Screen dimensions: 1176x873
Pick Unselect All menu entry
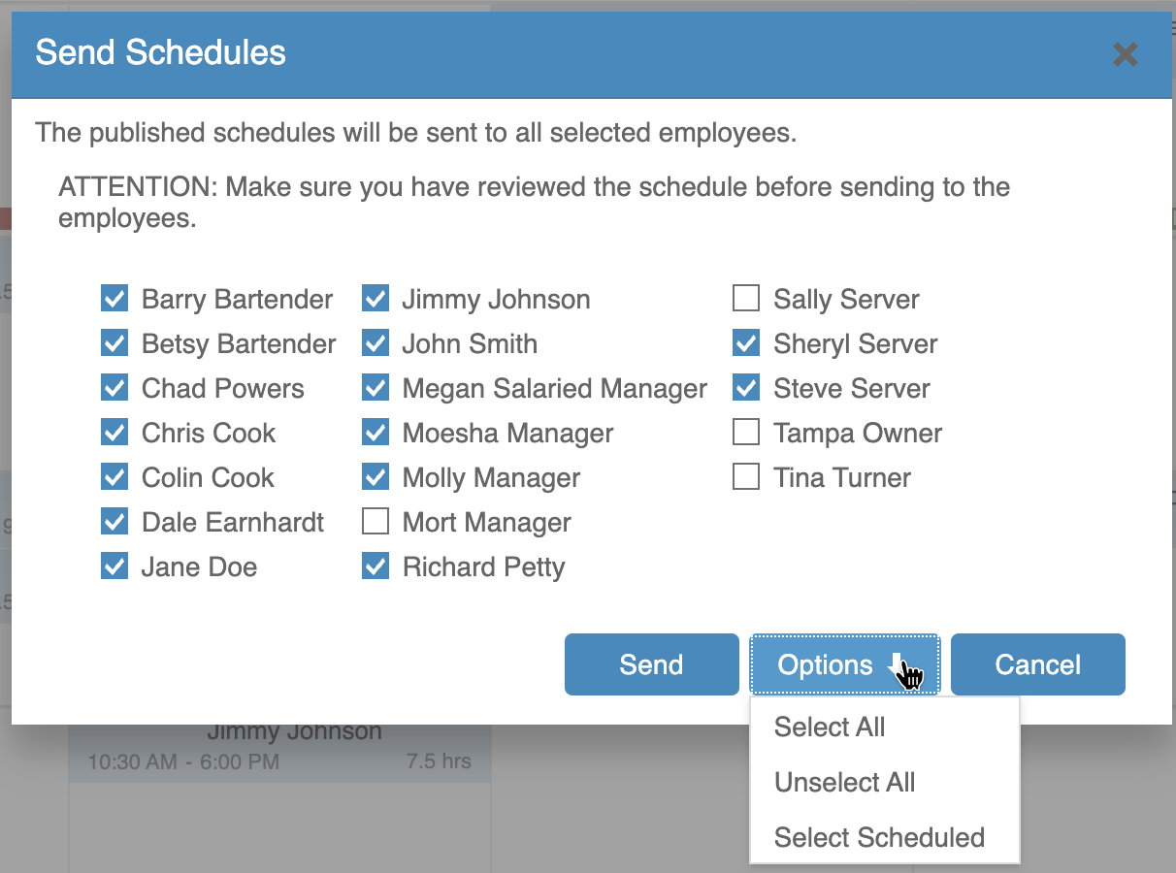(x=844, y=783)
